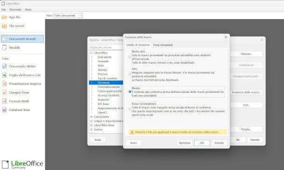Expand the LibreOffice Base tree node
Screen dimensions: 284x170
[91, 125]
